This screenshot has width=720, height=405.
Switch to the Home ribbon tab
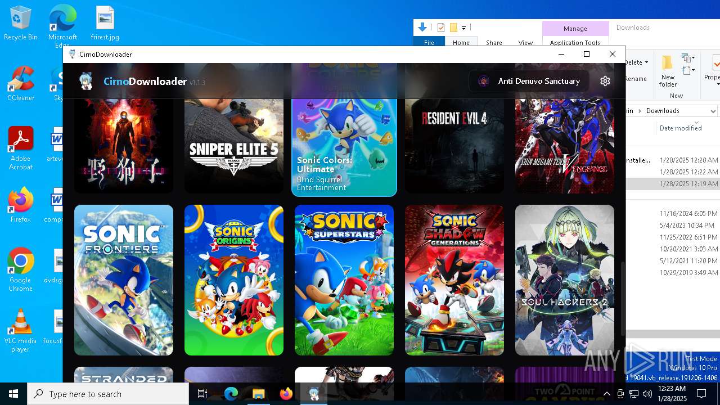461,43
